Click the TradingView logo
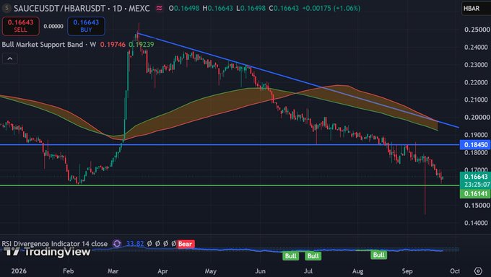Screen dimensions: 491x277 pyautogui.click(x=47, y=251)
